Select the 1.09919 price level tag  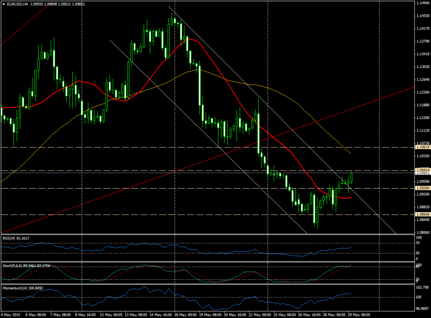click(422, 170)
